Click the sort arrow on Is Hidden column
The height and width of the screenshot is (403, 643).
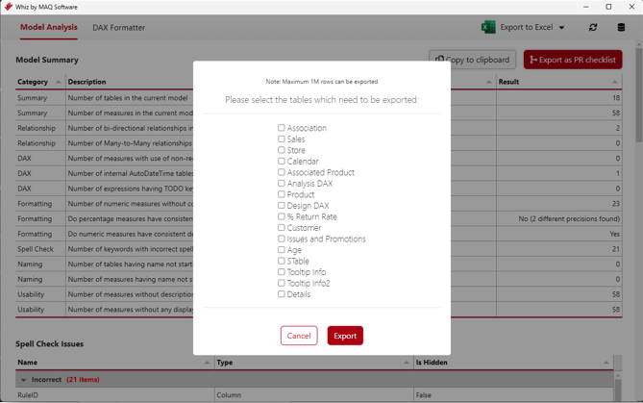[606, 363]
